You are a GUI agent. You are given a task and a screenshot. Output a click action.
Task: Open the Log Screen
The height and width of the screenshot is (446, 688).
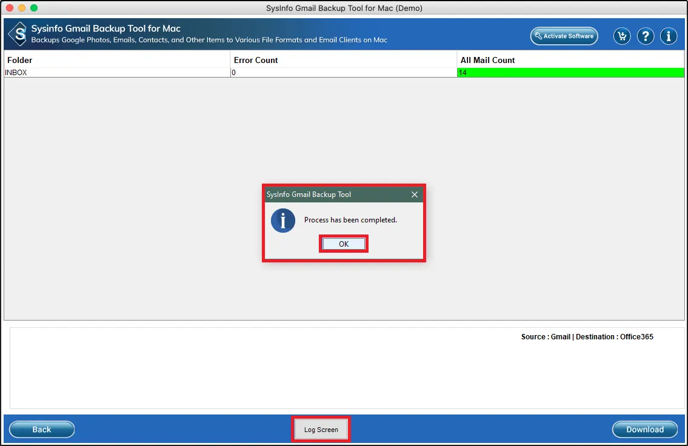(x=321, y=429)
